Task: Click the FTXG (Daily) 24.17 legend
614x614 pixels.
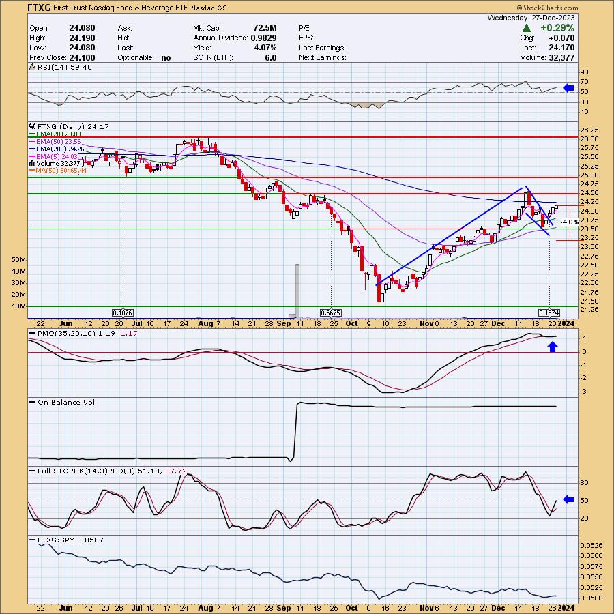Action: click(x=73, y=126)
